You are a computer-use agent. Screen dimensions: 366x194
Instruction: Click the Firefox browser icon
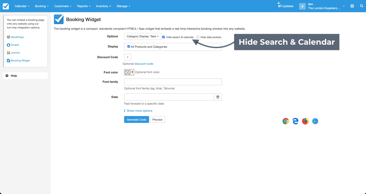pyautogui.click(x=305, y=121)
